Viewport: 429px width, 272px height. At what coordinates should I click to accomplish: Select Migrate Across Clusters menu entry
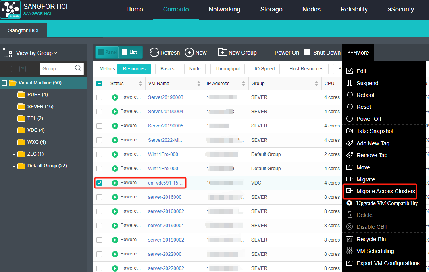coord(385,191)
